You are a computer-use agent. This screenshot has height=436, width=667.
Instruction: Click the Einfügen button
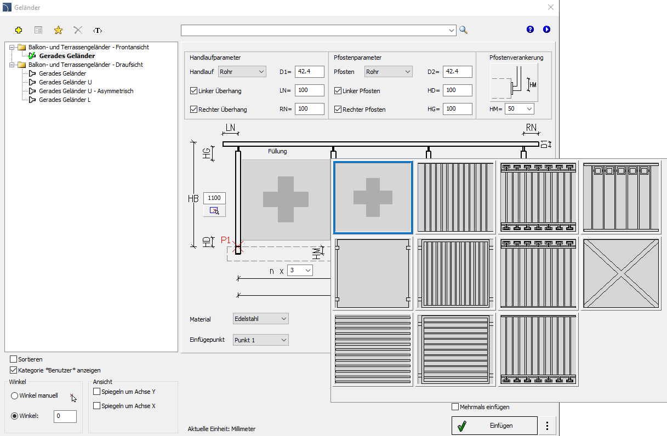494,426
